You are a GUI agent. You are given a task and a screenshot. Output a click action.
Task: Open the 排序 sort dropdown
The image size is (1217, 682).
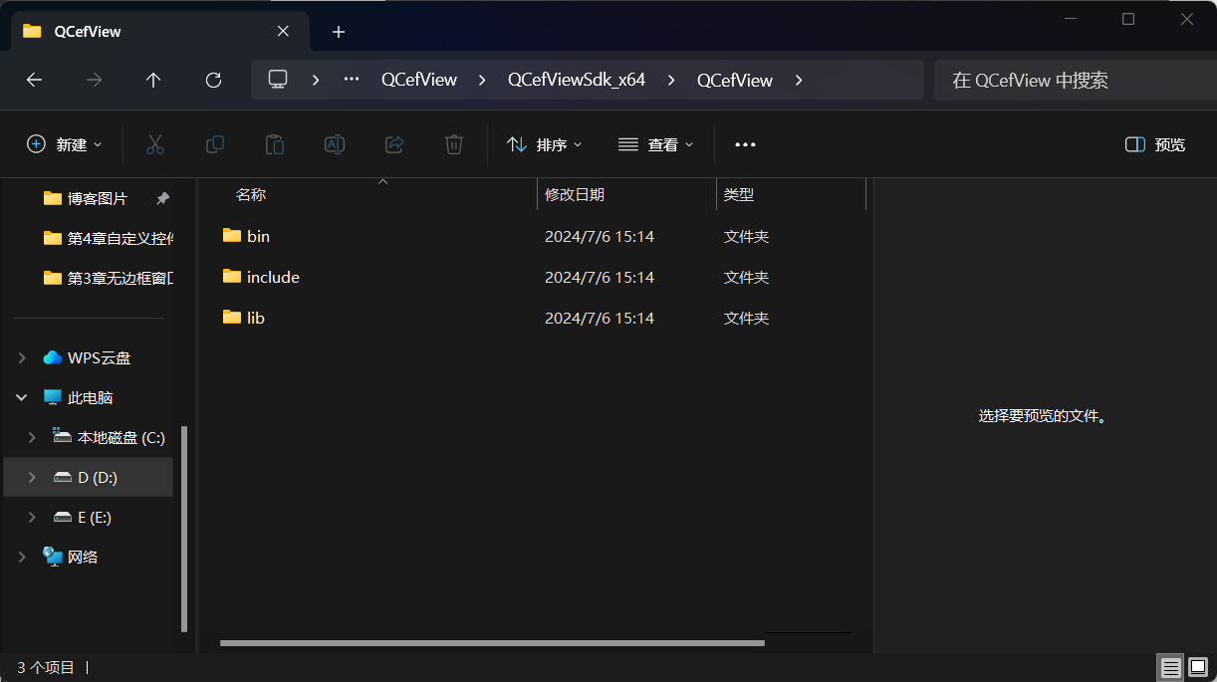pos(544,144)
